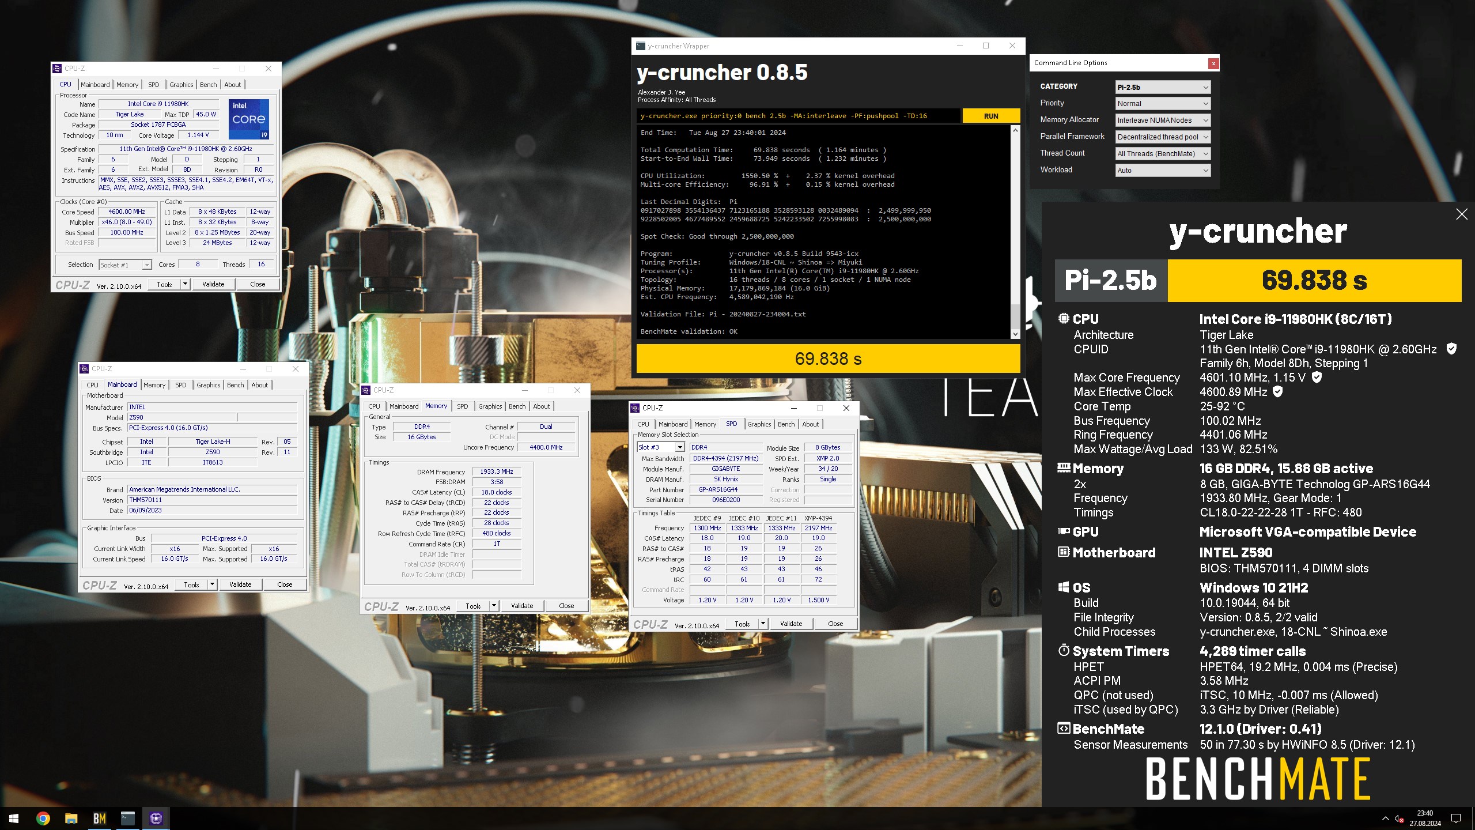Click the Max Core Frequency shield icon

pyautogui.click(x=1317, y=378)
